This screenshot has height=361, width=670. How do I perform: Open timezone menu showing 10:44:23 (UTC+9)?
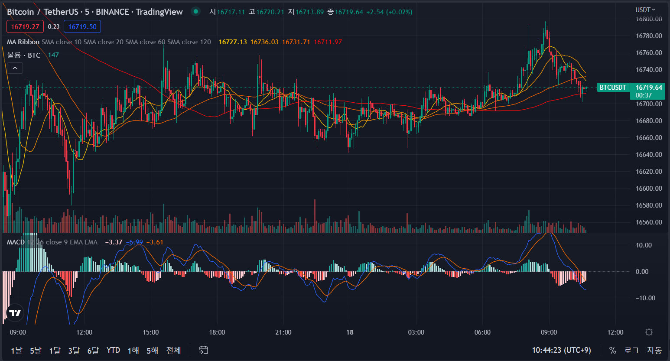click(561, 350)
